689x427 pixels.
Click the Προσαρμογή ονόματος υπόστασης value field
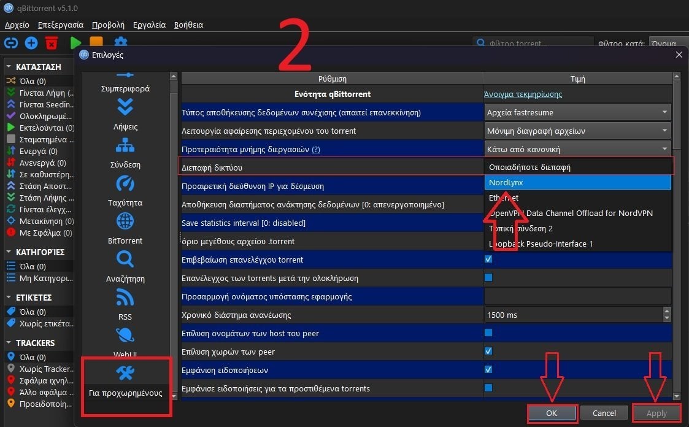[x=577, y=296]
